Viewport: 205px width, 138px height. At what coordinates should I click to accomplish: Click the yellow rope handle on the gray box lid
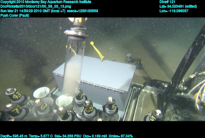pos(97,51)
